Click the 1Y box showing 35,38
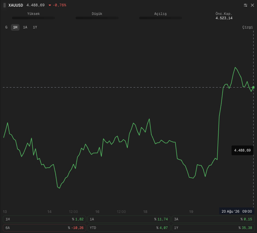 213,228
